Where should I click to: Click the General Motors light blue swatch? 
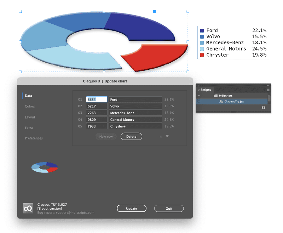[202, 49]
